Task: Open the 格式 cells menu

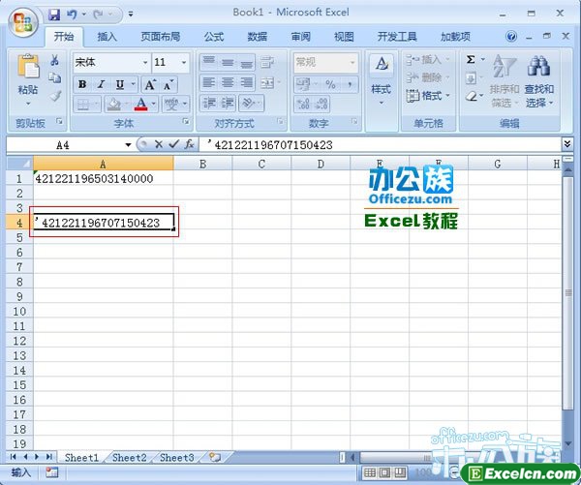Action: pyautogui.click(x=427, y=96)
